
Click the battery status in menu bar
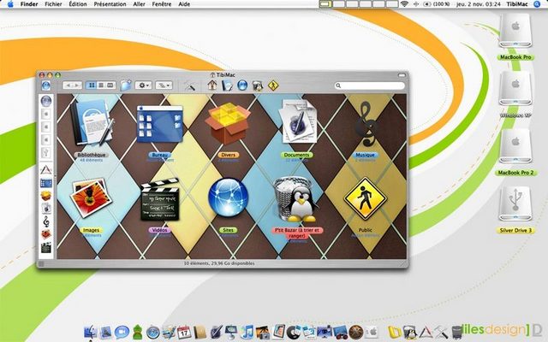pyautogui.click(x=437, y=4)
